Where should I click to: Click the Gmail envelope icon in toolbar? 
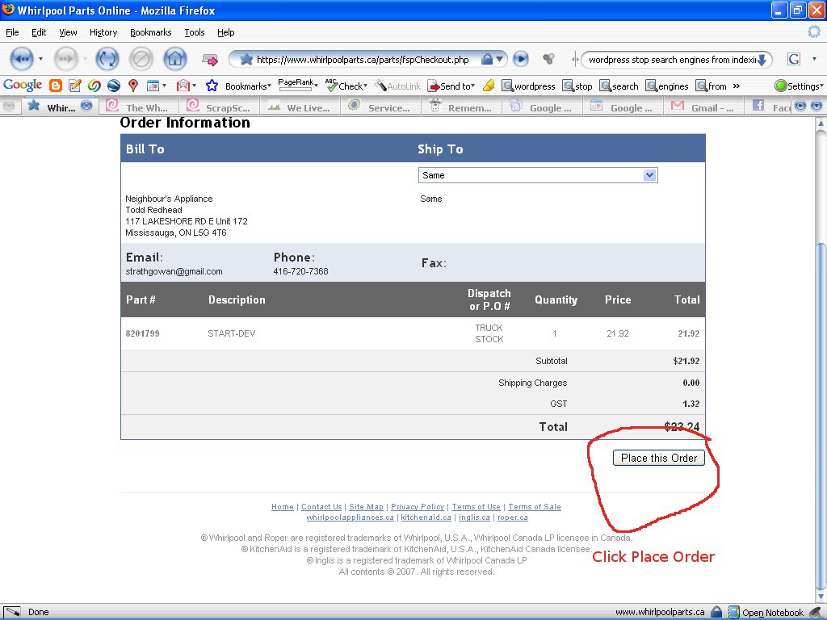(x=183, y=86)
